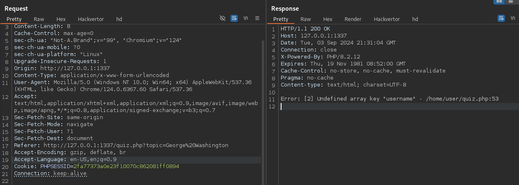519x185 pixels.
Task: Click the 'HTTP/1.1 200 OK' status line
Action: pos(305,28)
